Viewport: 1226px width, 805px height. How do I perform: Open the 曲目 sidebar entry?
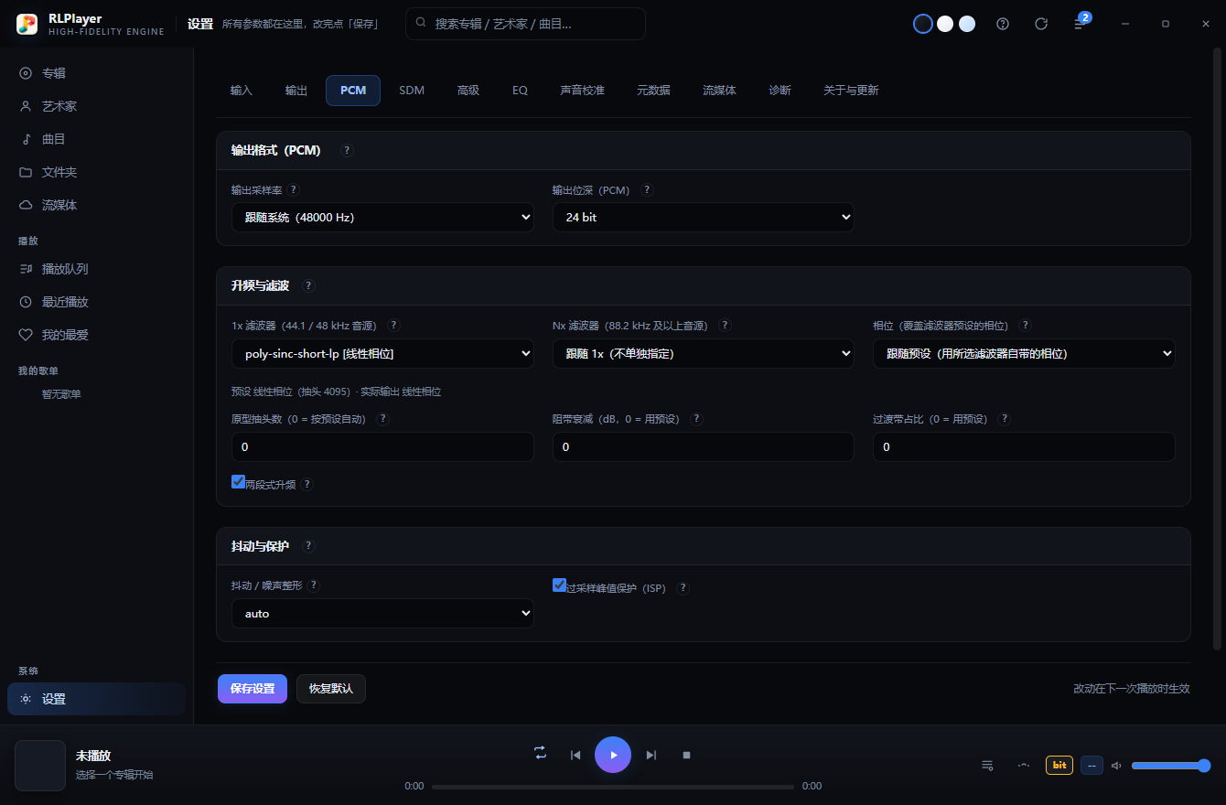tap(96, 139)
